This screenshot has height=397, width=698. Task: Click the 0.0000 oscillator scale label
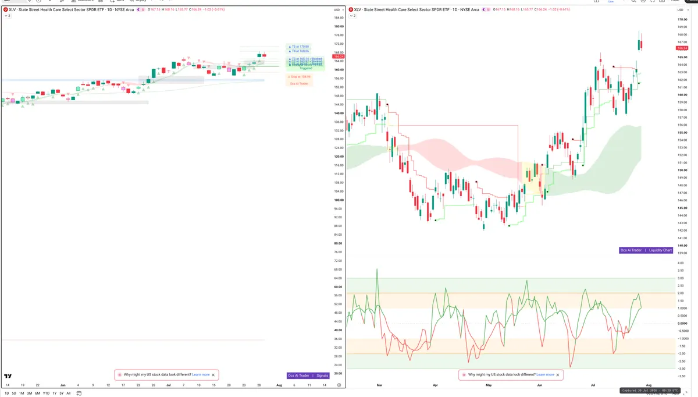tap(682, 323)
